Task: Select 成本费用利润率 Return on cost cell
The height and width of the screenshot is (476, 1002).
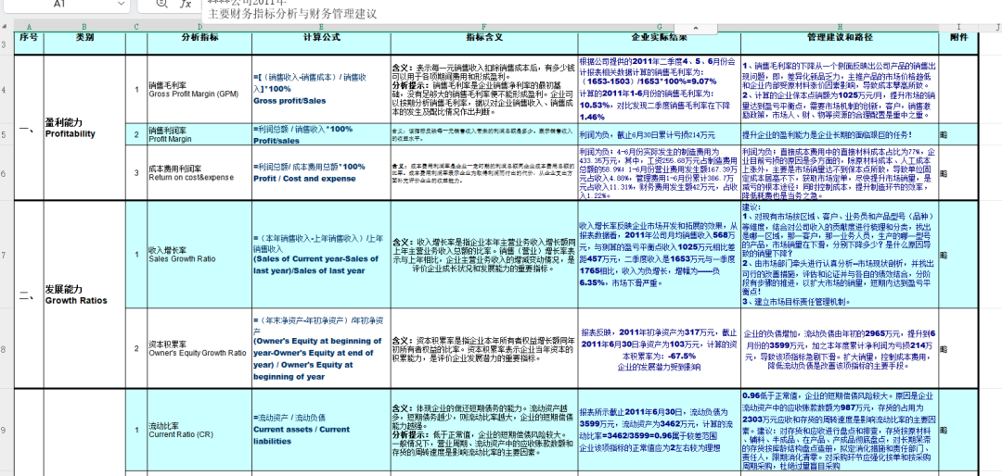Action: click(x=200, y=173)
